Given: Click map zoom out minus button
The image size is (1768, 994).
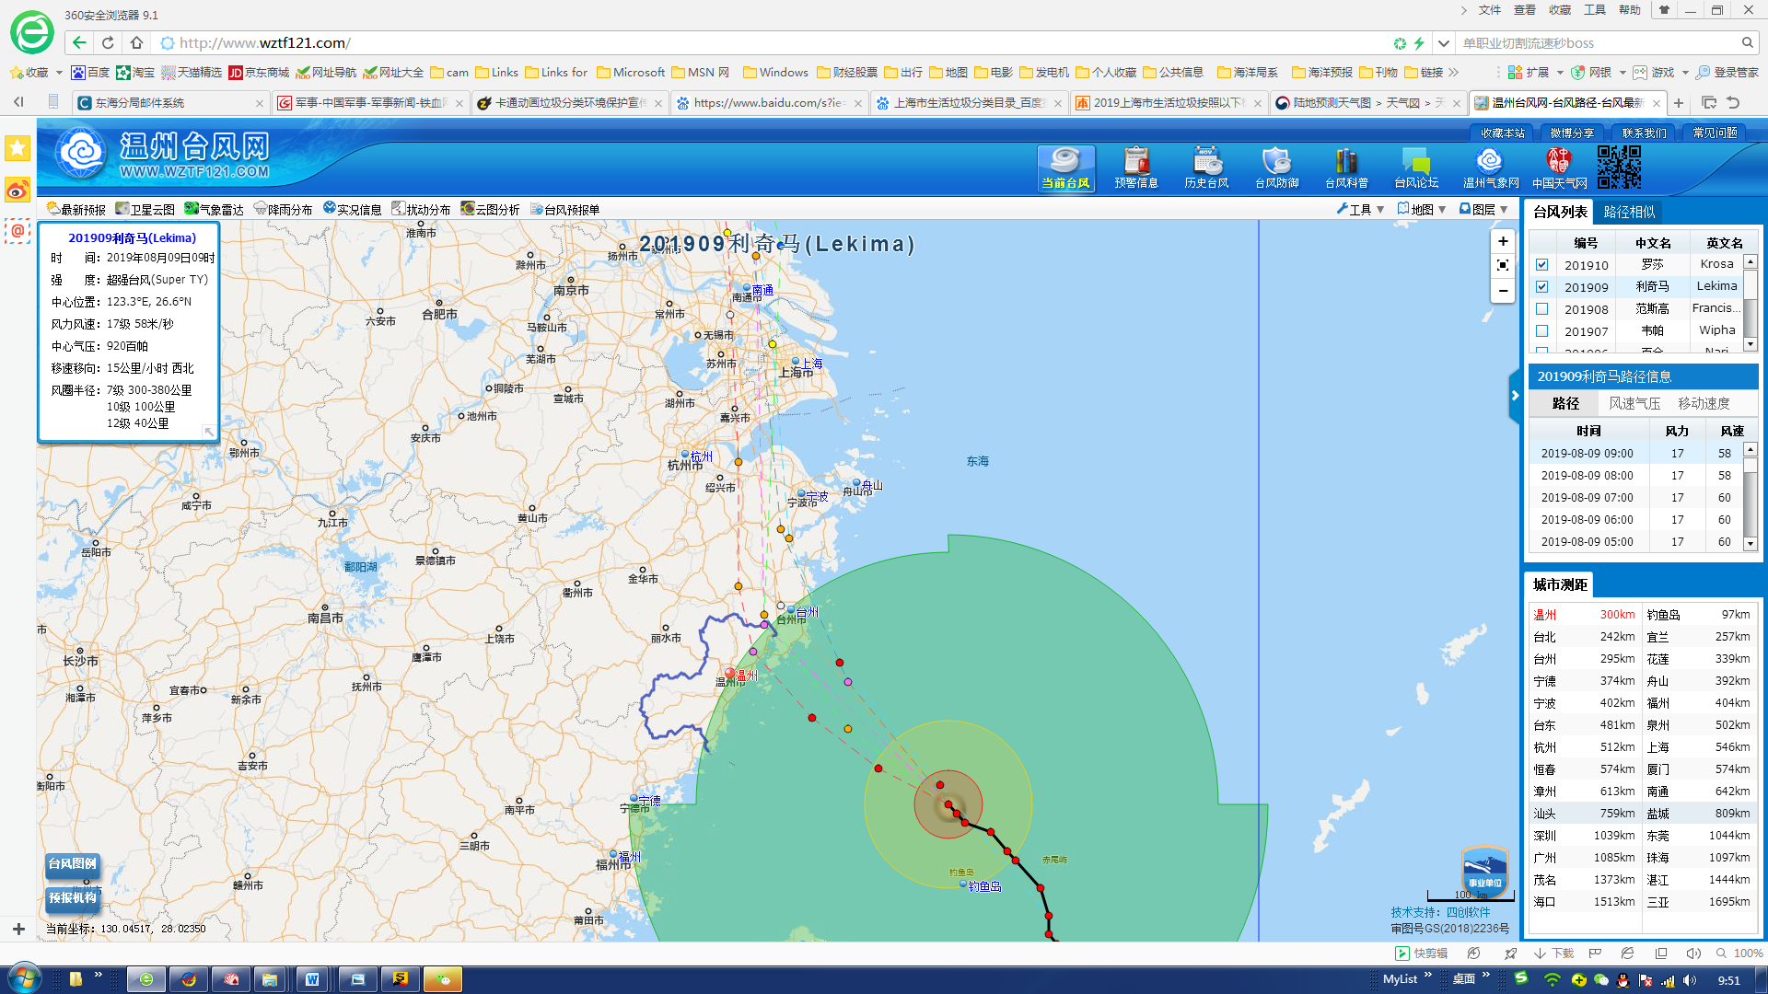Looking at the screenshot, I should [1503, 291].
